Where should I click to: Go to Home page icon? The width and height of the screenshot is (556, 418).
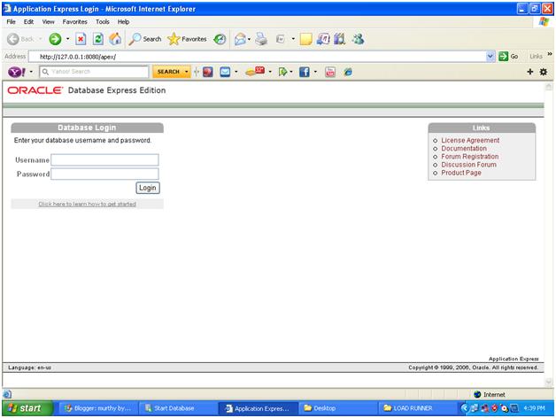pyautogui.click(x=115, y=39)
